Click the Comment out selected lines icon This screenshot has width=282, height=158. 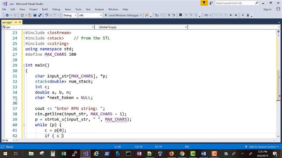point(168,15)
